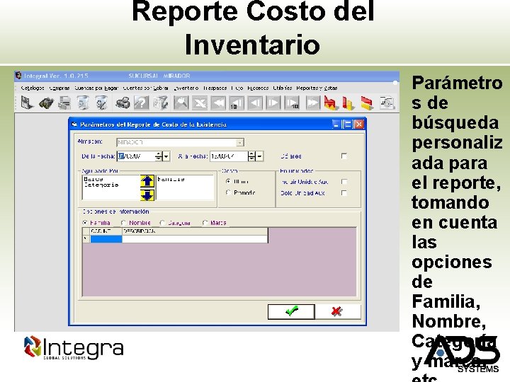Screen dimensions: 510x382
Task: Click the document icon right of help
Action: pyautogui.click(x=160, y=103)
